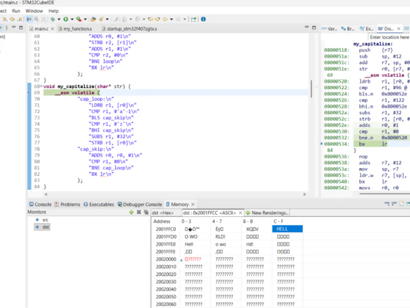Select the dst memory monitor

[42, 227]
